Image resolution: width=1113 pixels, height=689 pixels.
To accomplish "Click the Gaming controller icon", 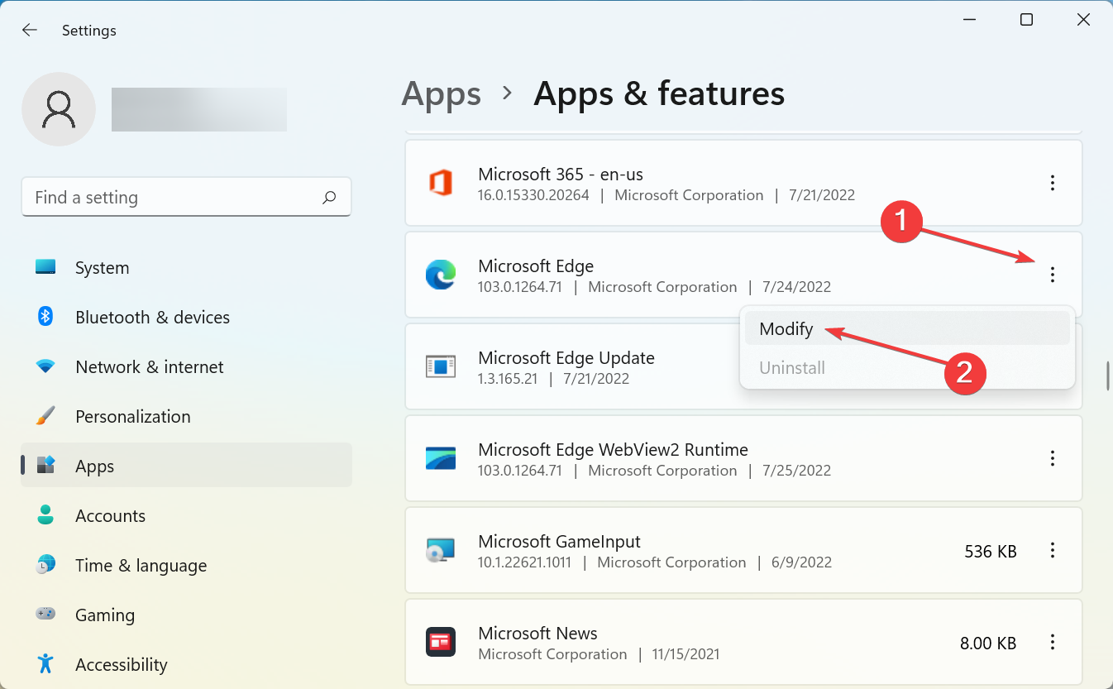I will [x=45, y=614].
